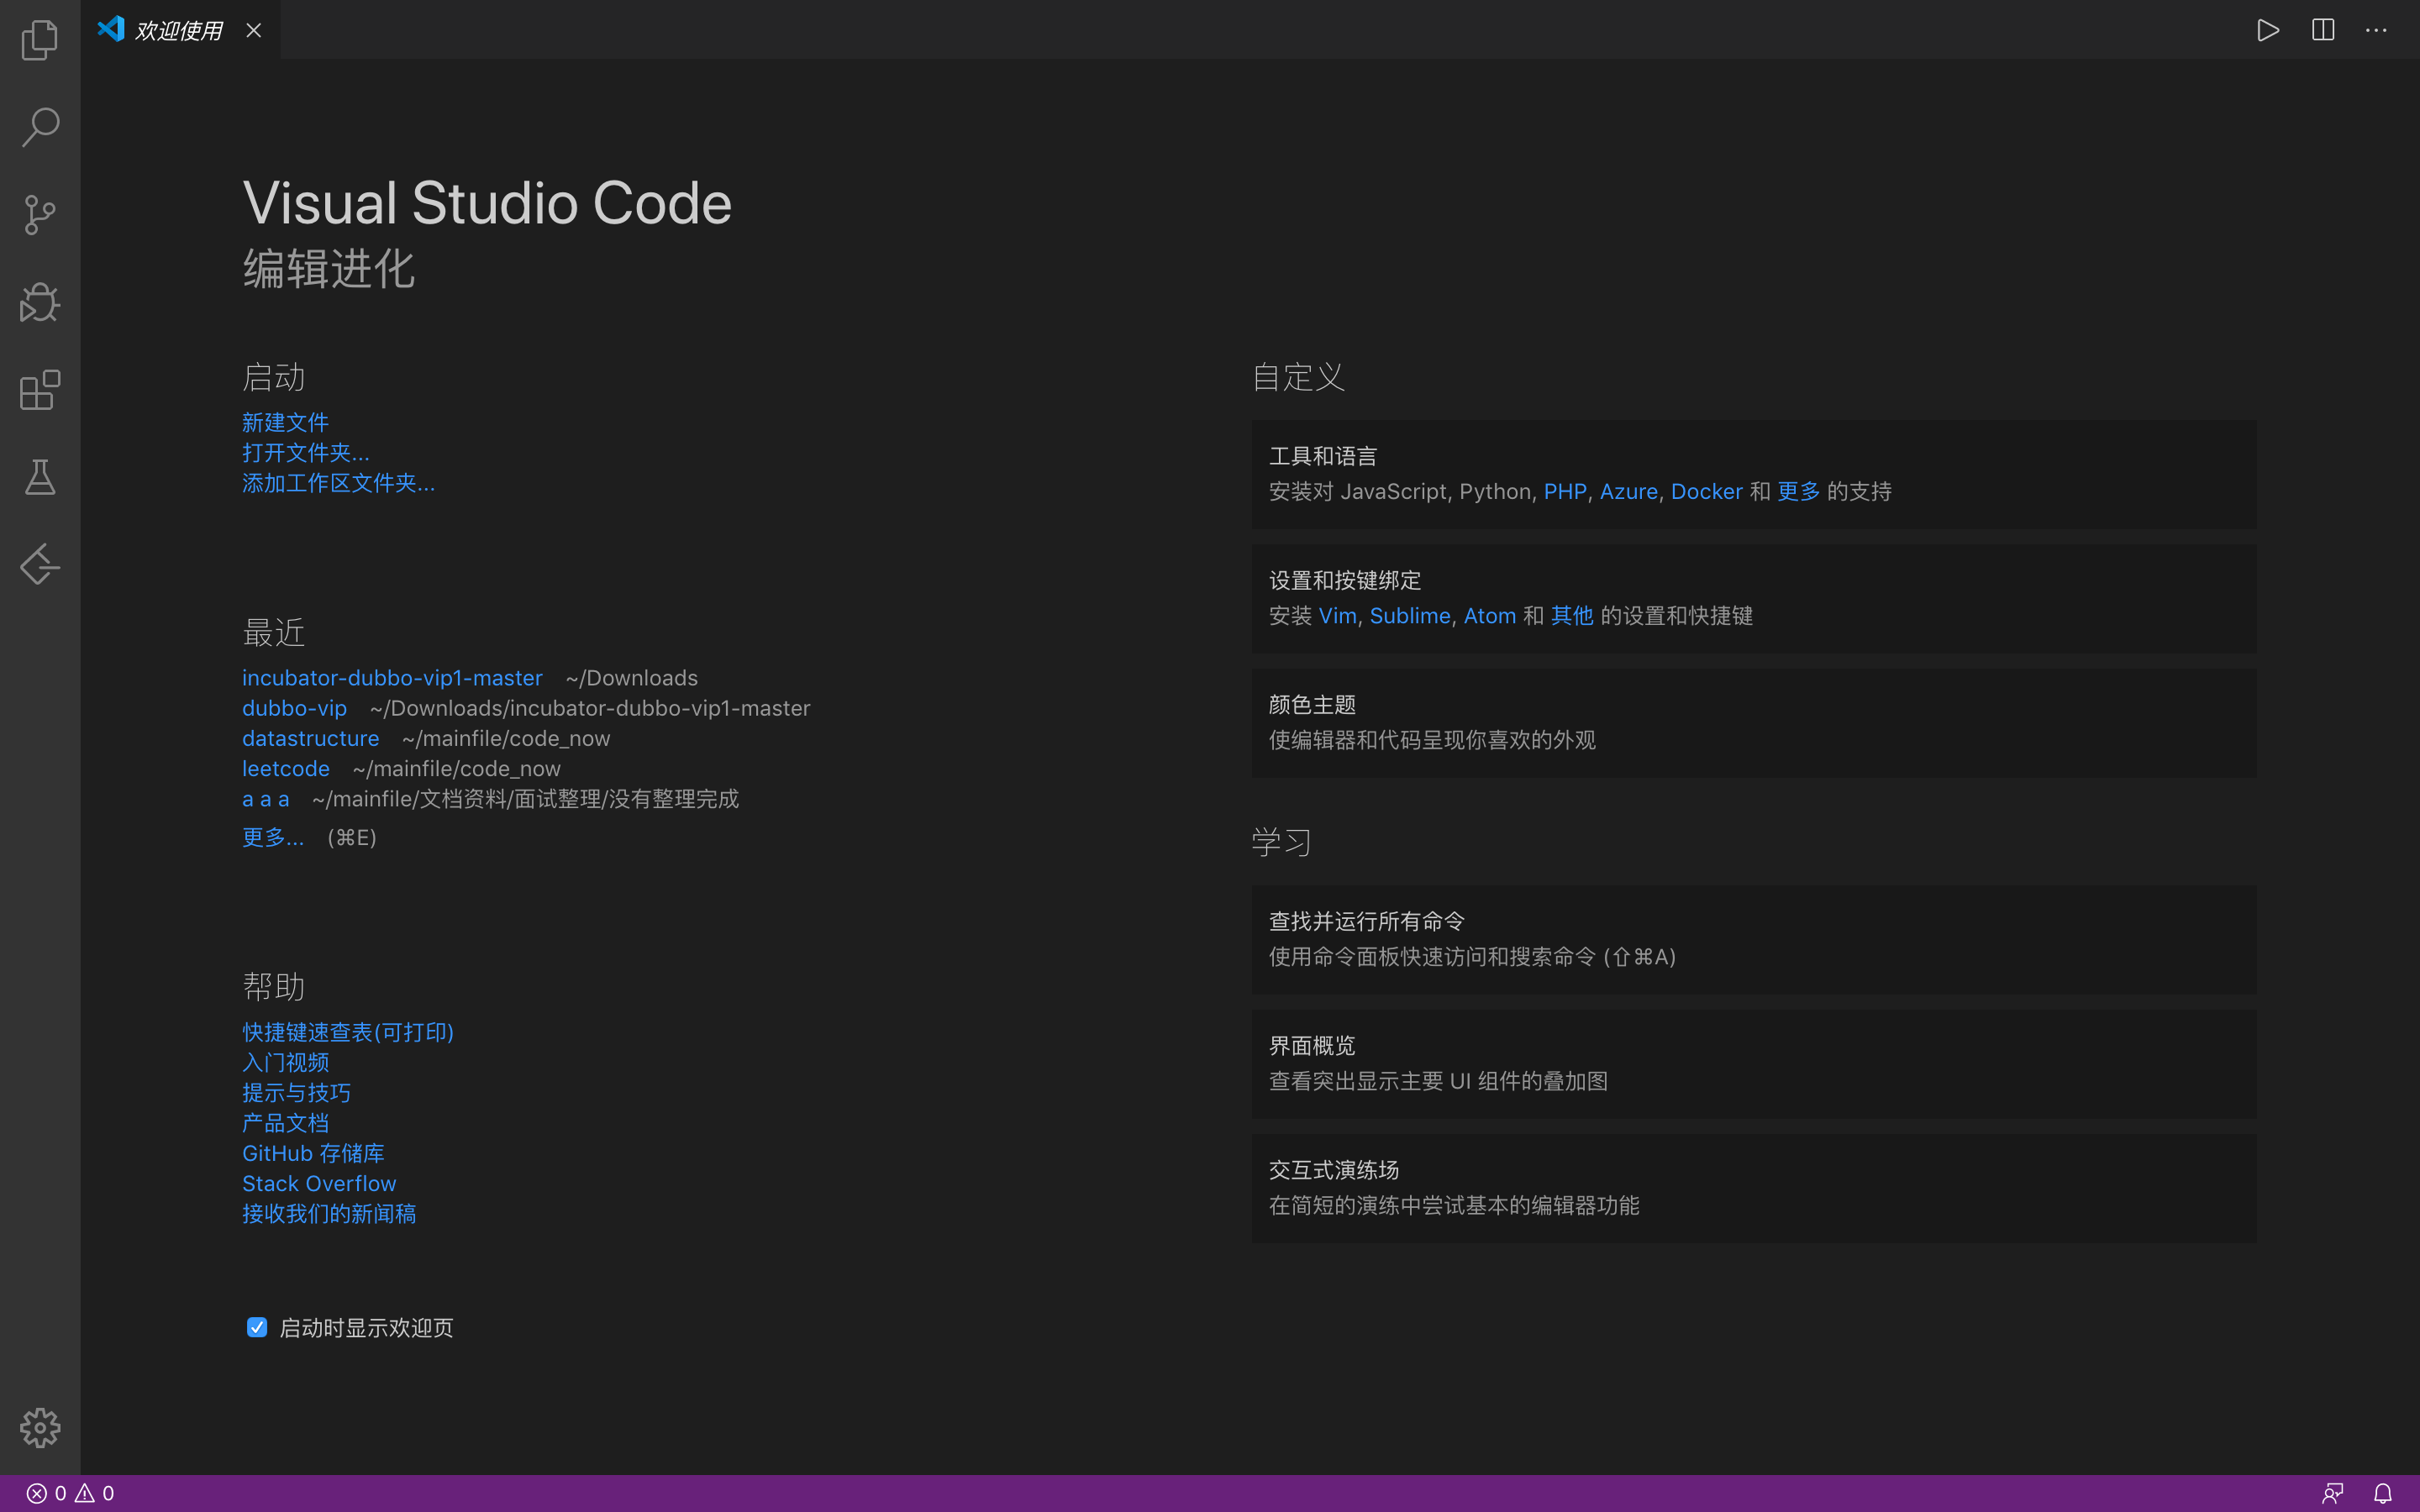Open incubator-dubbo-vip1-master recent project
This screenshot has height=1512, width=2420.
(x=392, y=676)
